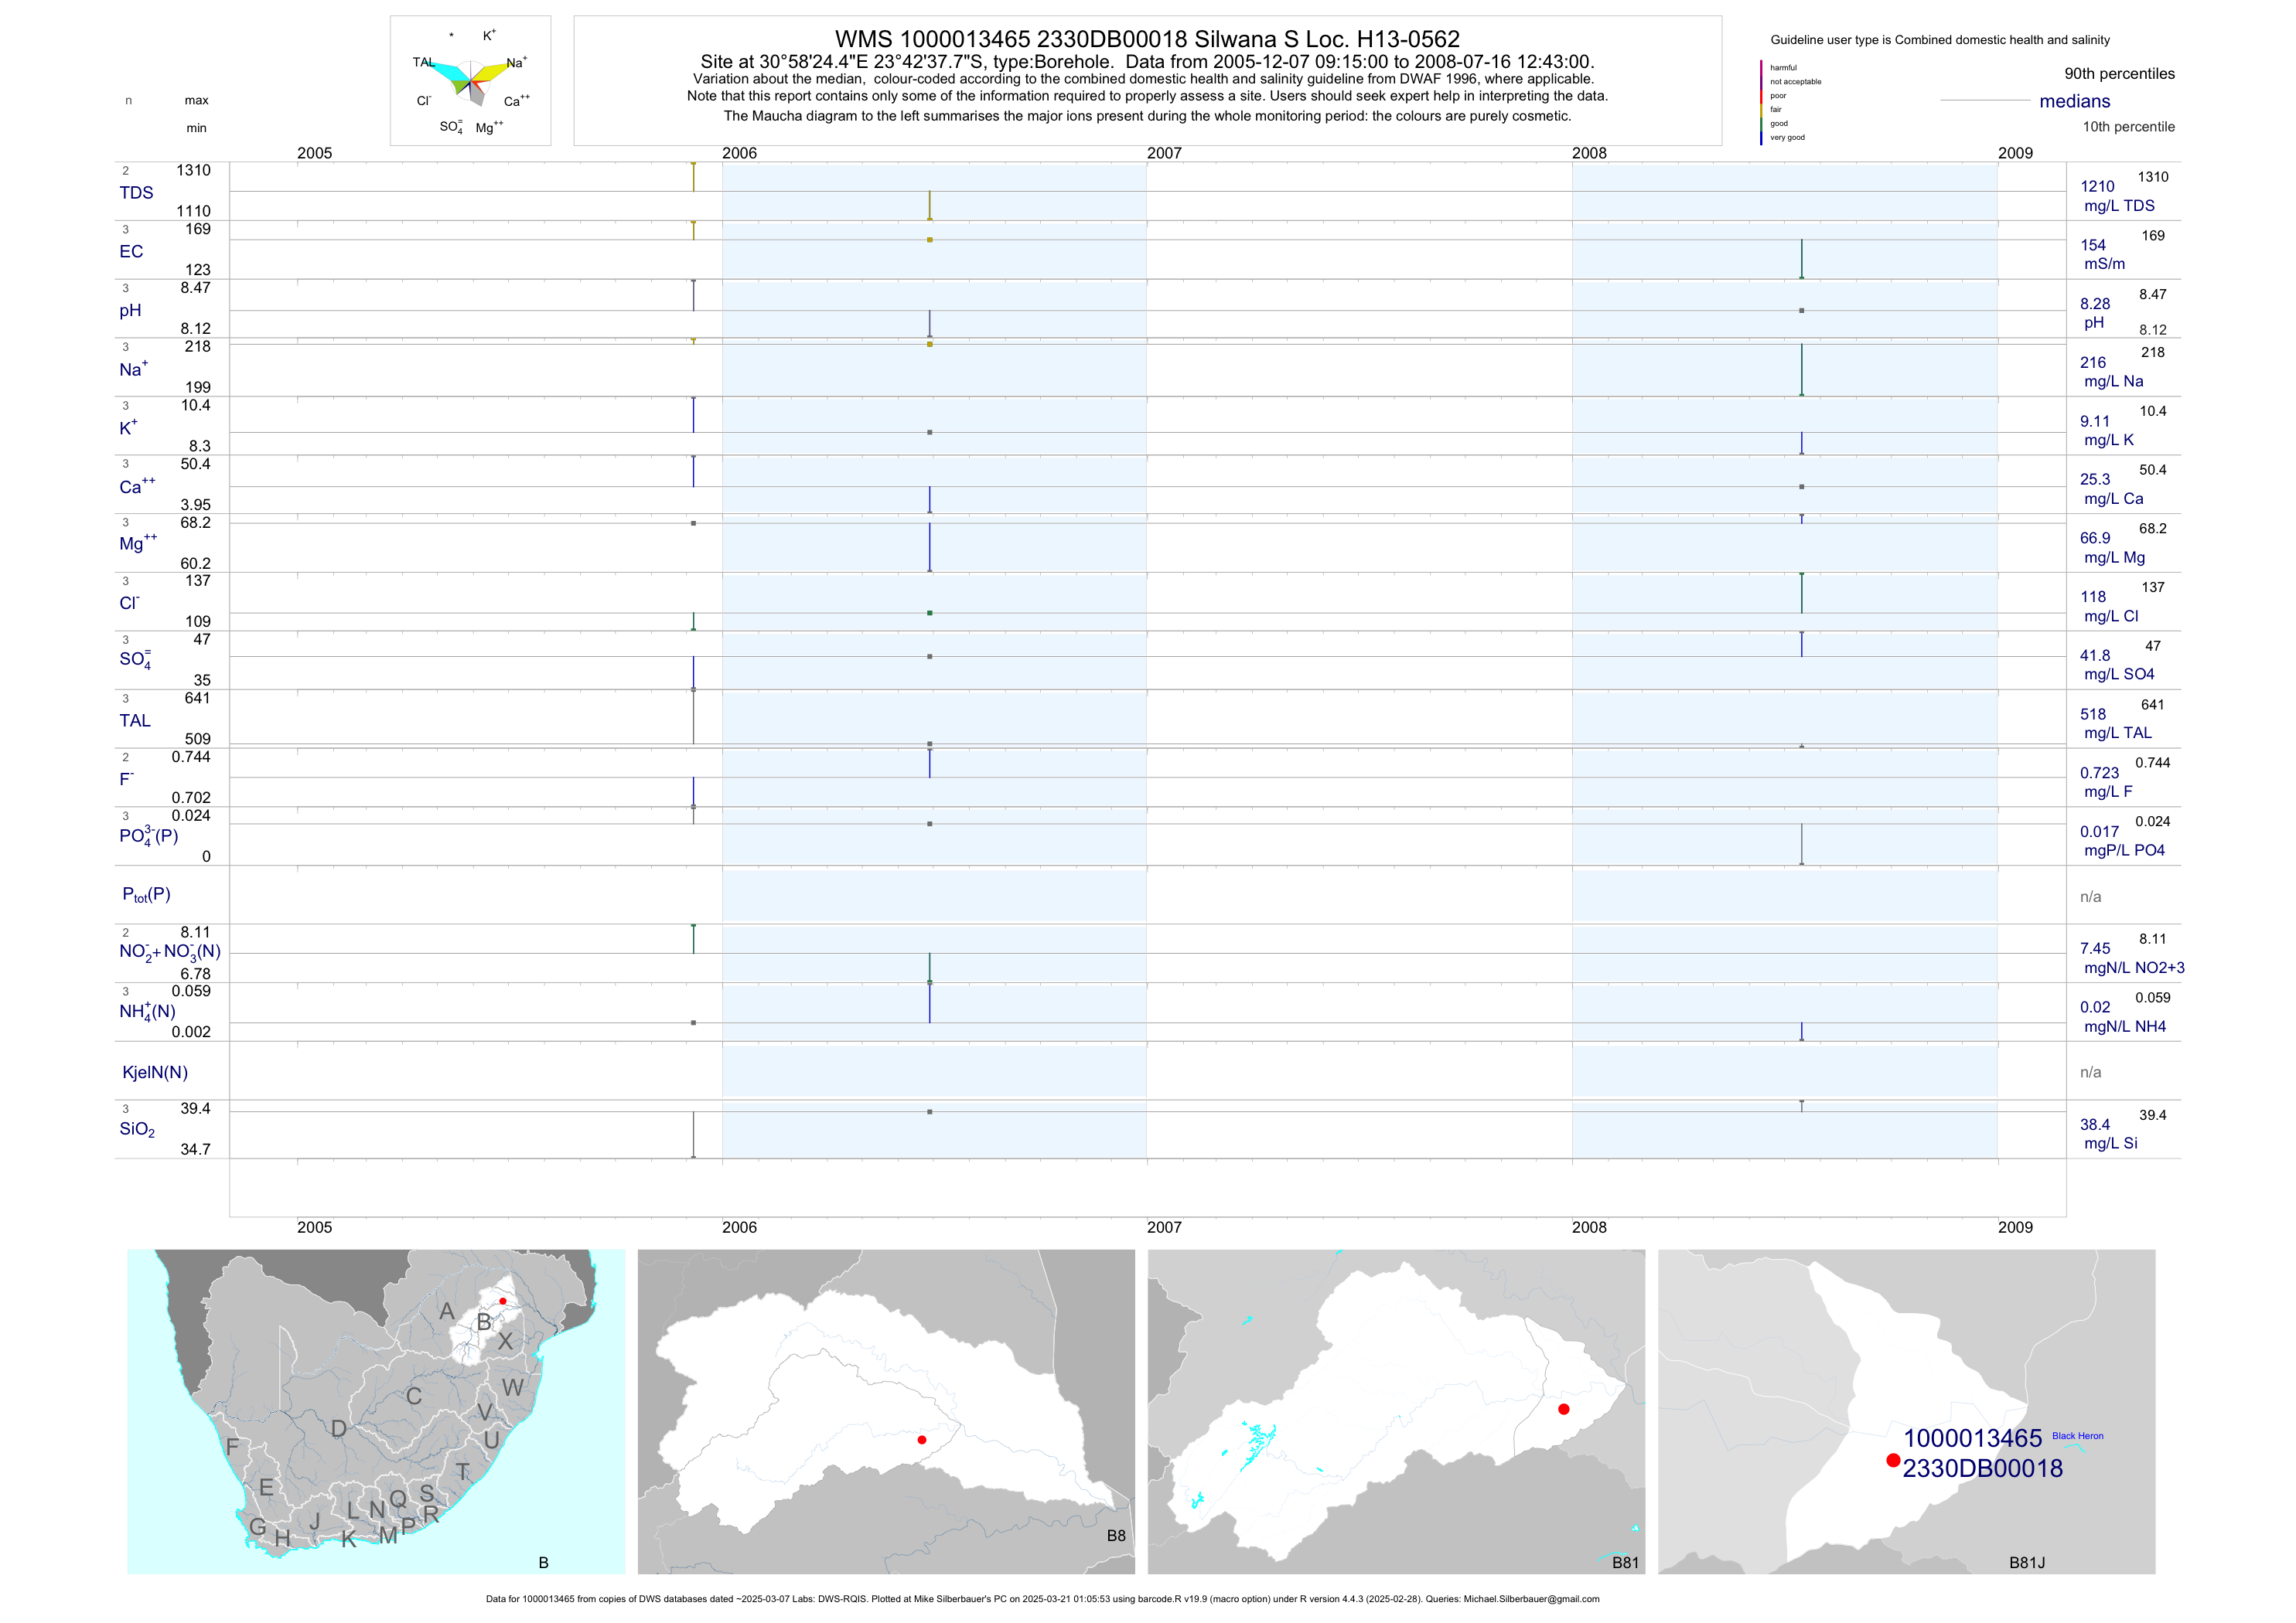Screen dimensions: 2296x1623
Task: Open the B81J quaternary map thumbnail
Action: point(1906,1411)
